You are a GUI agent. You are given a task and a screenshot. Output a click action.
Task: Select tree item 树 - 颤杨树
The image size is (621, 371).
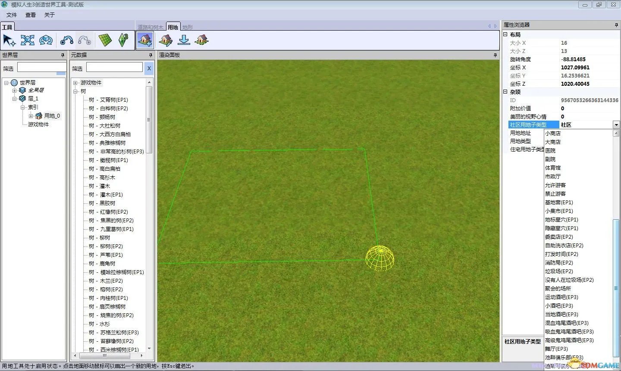[102, 117]
